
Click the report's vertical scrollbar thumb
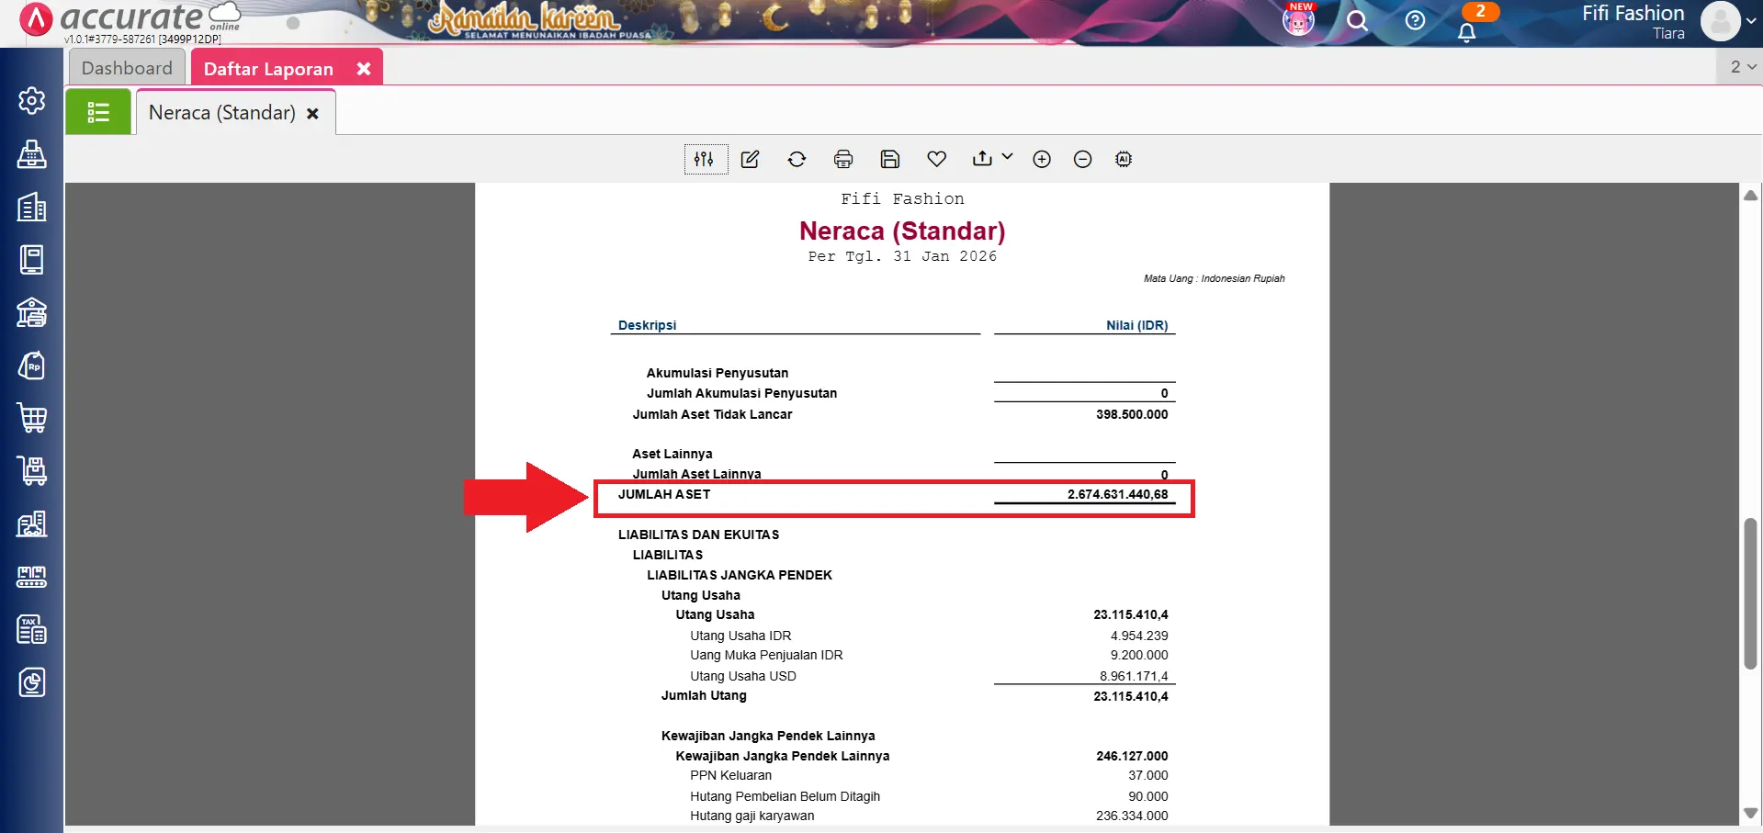coord(1750,592)
